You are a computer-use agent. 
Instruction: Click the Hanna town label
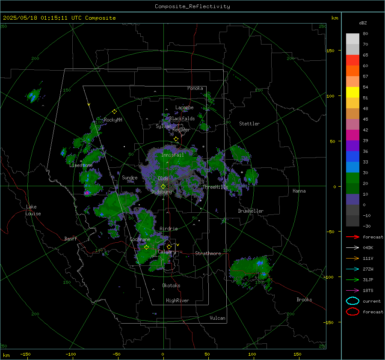point(299,191)
